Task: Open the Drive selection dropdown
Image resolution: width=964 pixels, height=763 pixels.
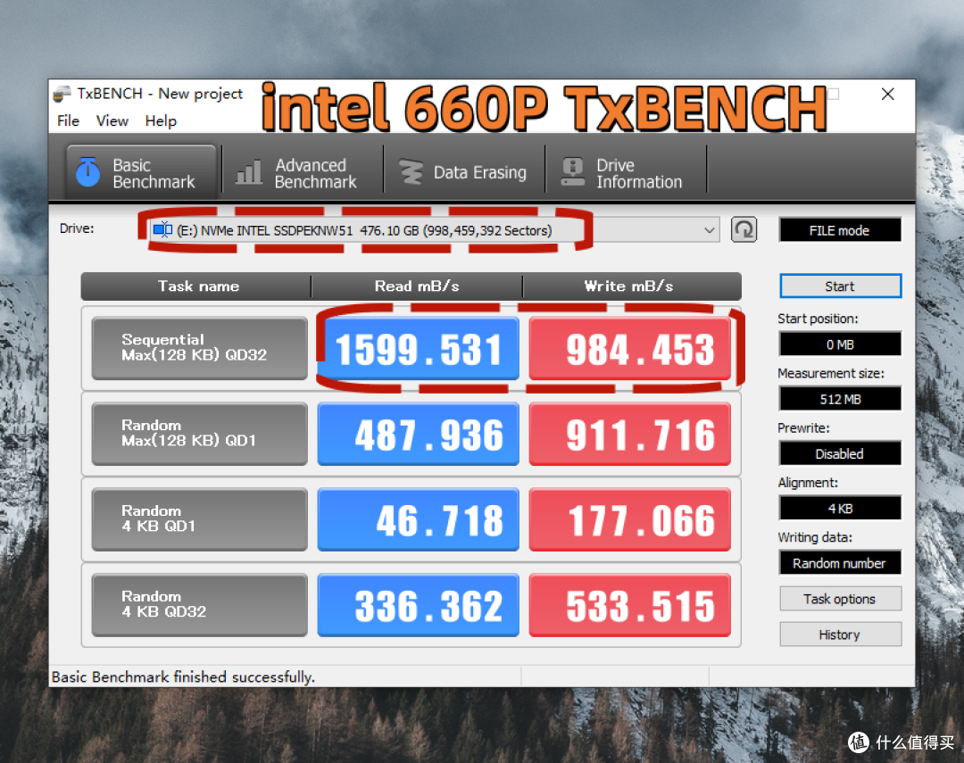Action: [710, 229]
